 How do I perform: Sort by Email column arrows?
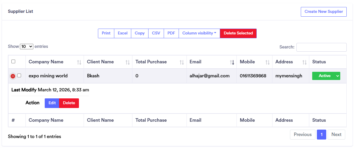tap(232, 62)
